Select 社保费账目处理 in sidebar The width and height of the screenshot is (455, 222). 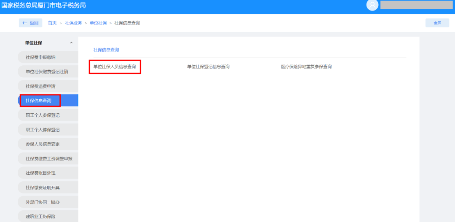48,173
